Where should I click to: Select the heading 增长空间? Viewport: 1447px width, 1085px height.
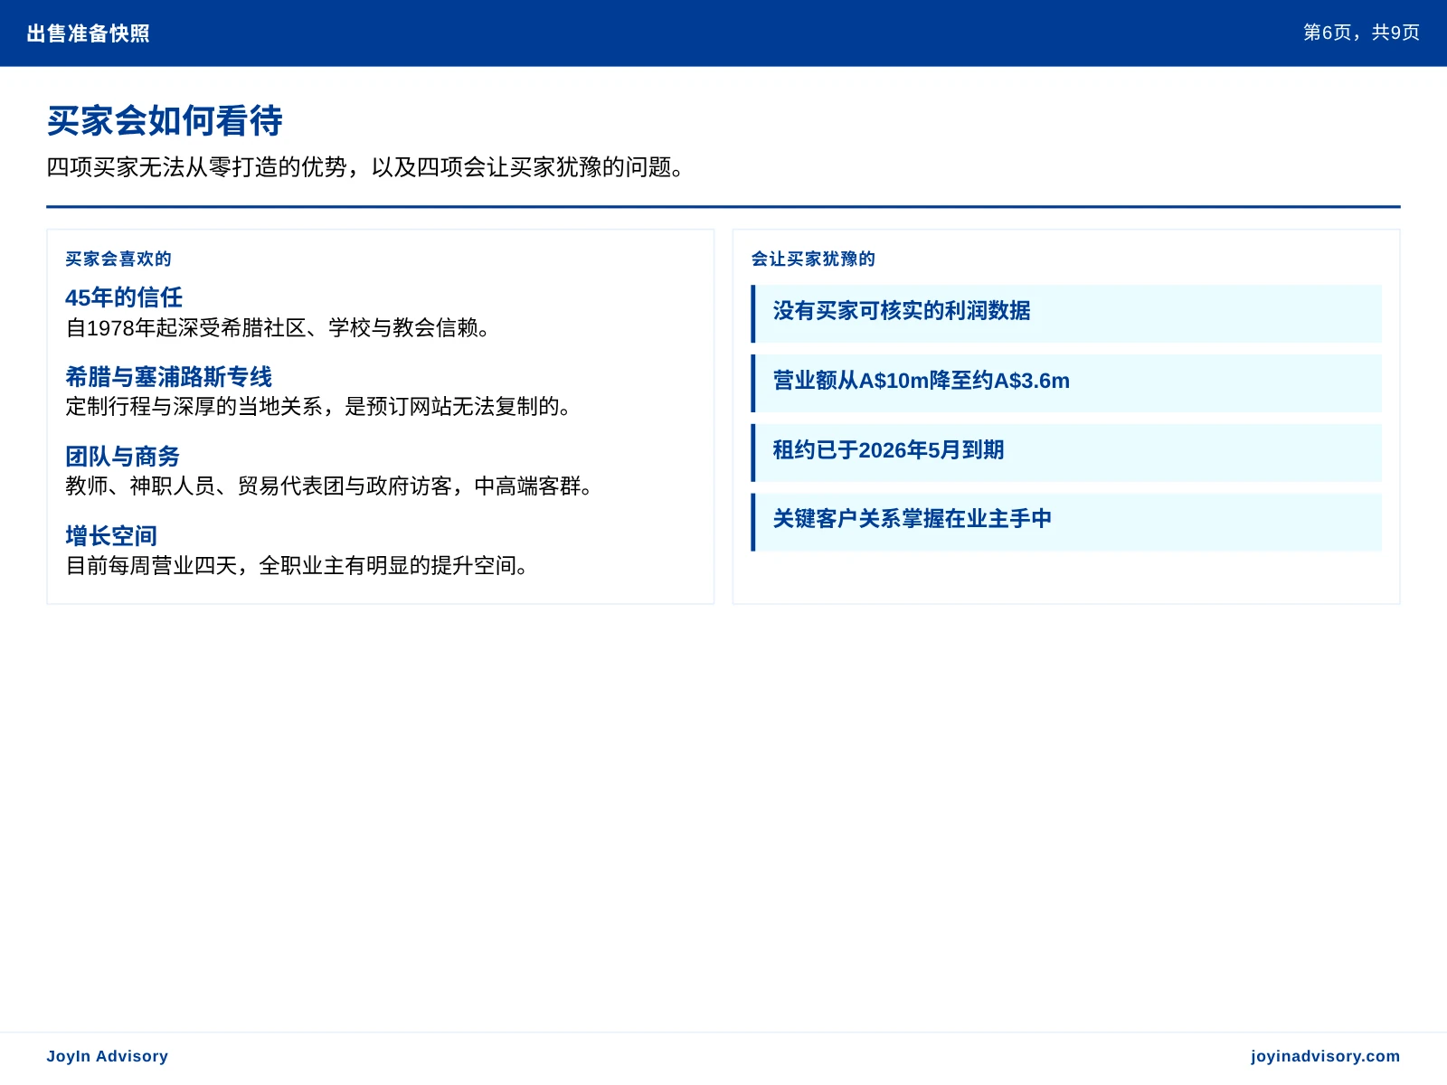tap(111, 536)
